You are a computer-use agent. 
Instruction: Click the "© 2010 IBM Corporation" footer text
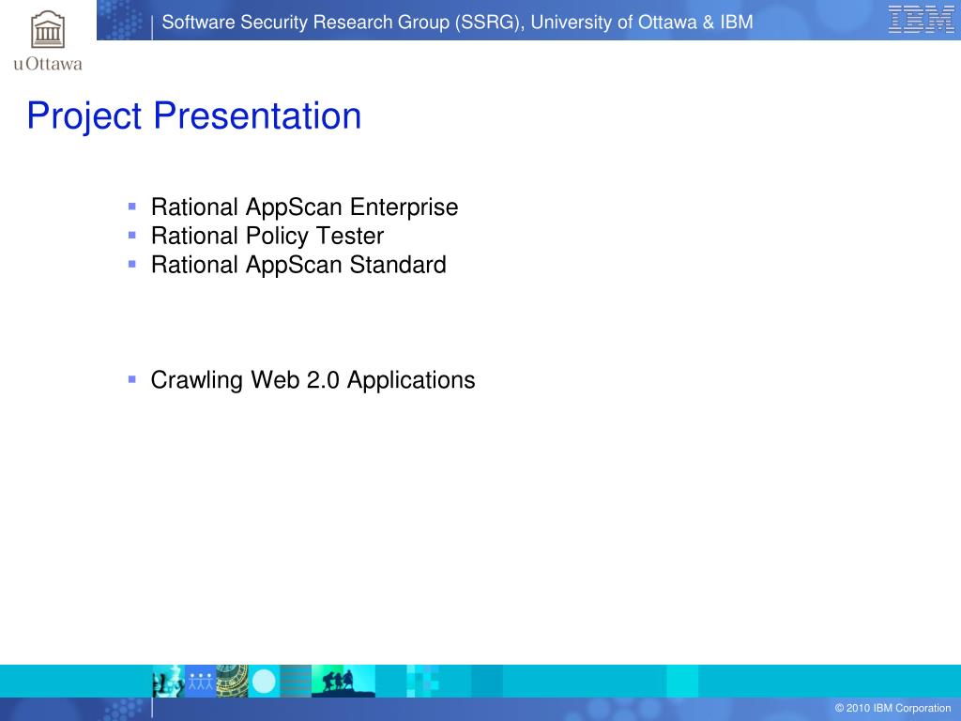[x=892, y=708]
